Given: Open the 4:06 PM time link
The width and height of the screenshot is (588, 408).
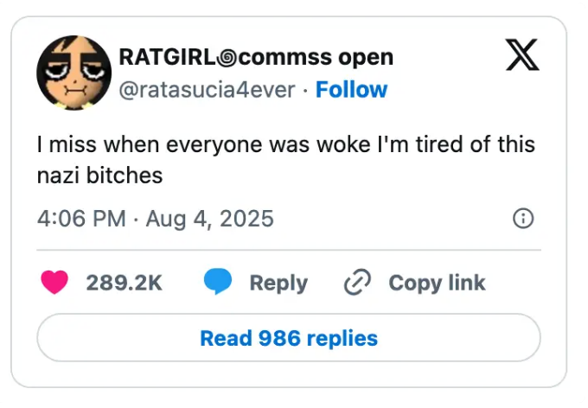Looking at the screenshot, I should (x=81, y=219).
